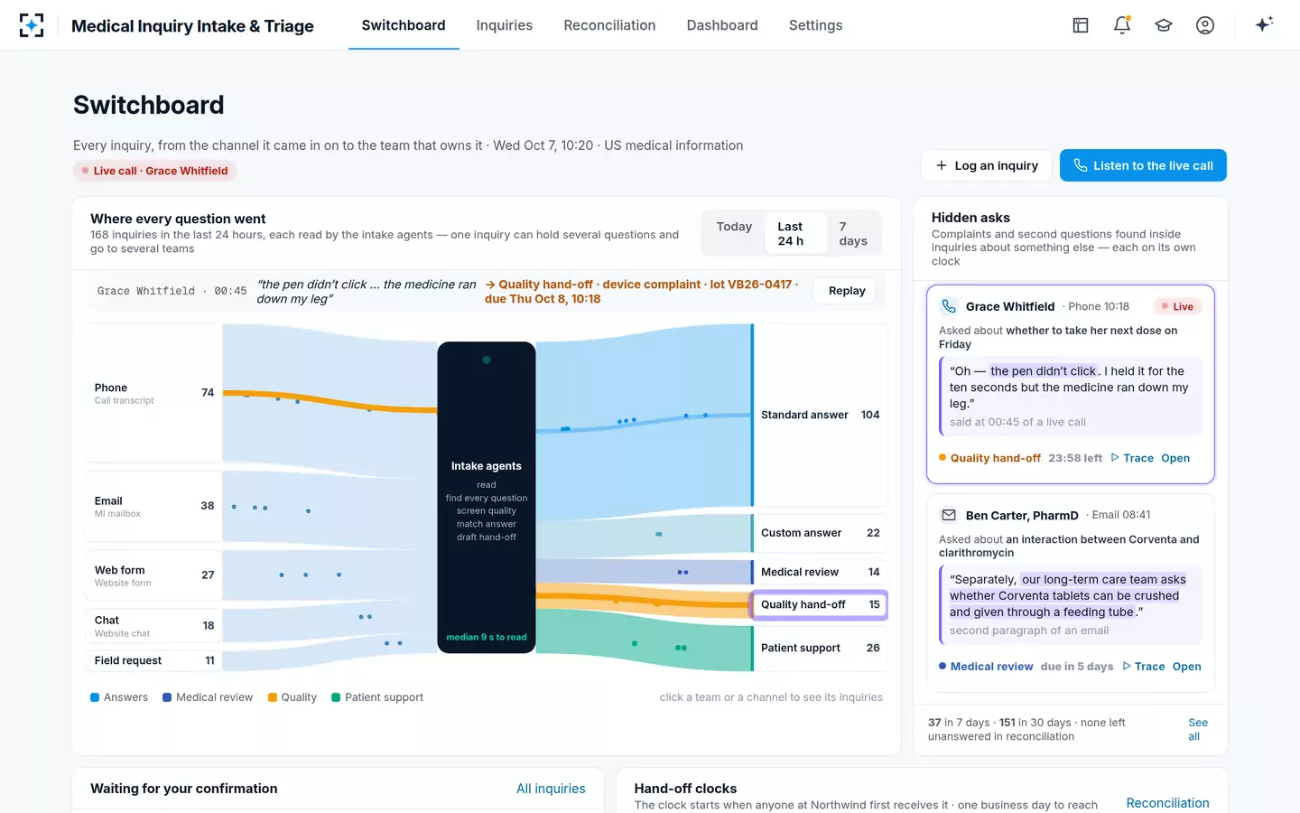The image size is (1300, 813).
Task: Open the All inquiries link
Action: click(x=551, y=789)
